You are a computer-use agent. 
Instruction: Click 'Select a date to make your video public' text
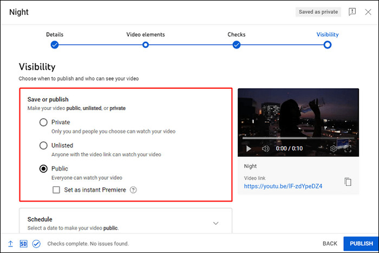pyautogui.click(x=73, y=228)
